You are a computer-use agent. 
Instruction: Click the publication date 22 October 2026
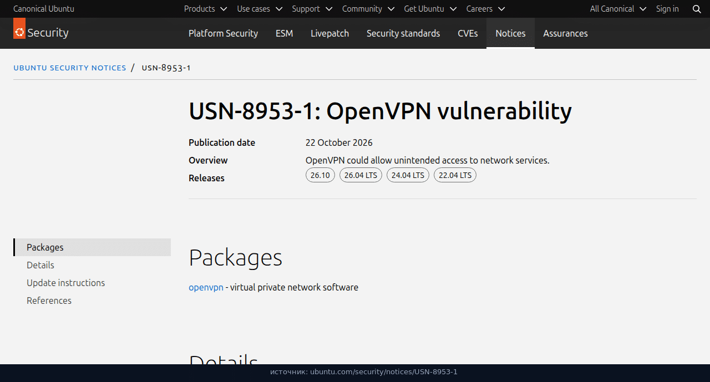[x=339, y=142]
